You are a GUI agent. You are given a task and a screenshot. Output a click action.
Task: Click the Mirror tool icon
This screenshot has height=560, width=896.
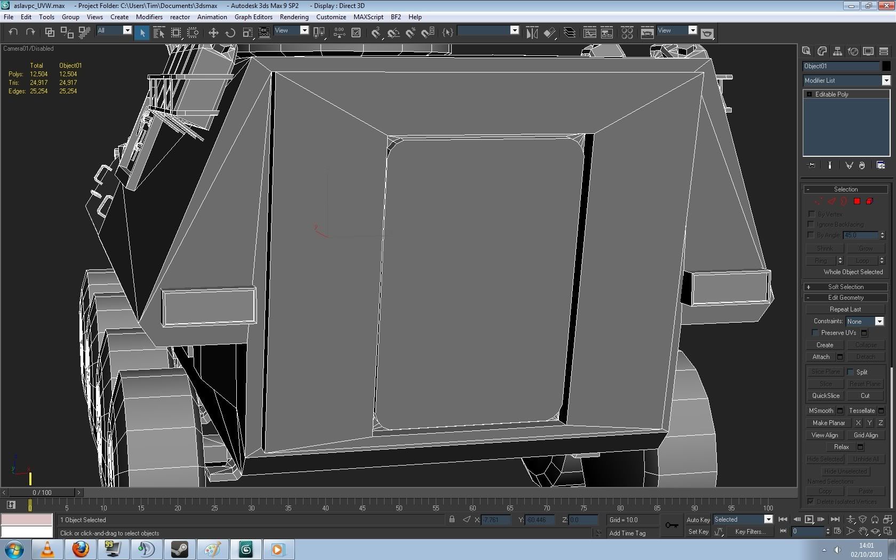tap(532, 33)
